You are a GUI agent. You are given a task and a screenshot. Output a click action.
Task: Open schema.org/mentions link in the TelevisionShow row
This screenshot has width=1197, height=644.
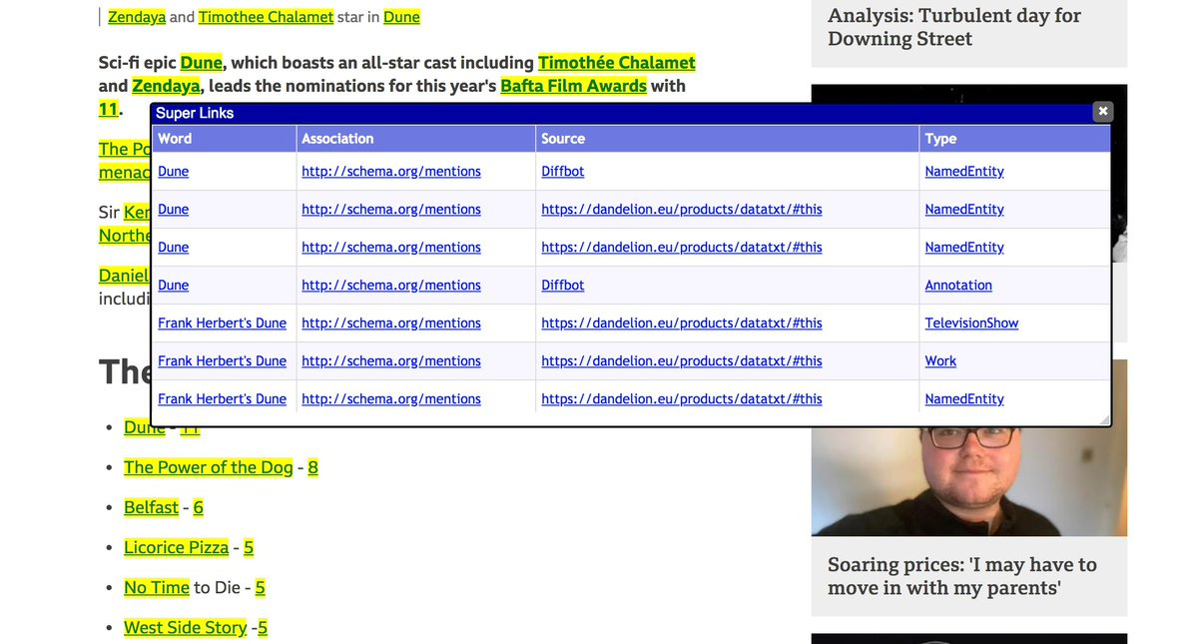pyautogui.click(x=391, y=323)
